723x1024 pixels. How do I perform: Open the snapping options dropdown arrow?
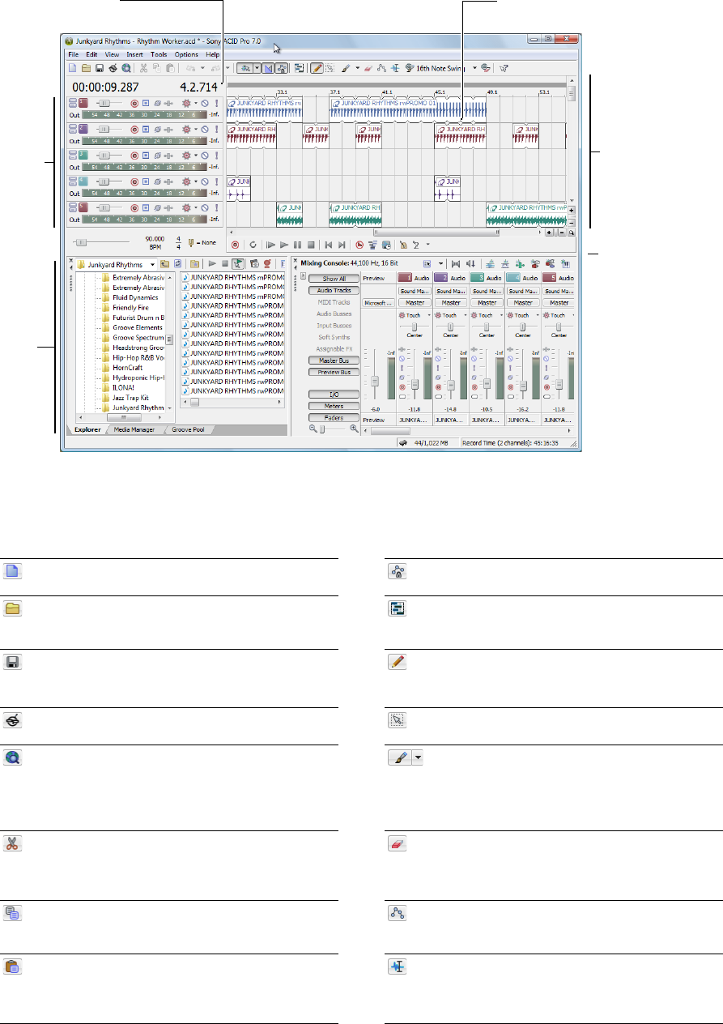click(x=257, y=69)
